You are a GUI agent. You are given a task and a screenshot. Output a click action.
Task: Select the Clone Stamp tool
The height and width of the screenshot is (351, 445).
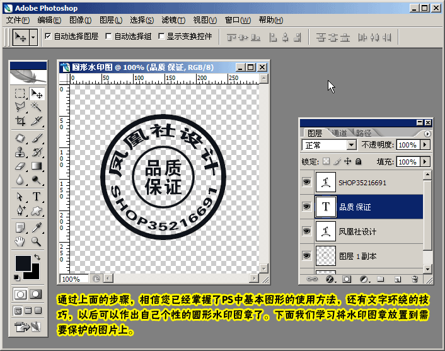click(20, 152)
